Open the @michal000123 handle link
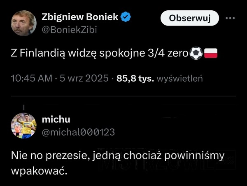The height and width of the screenshot is (186, 247). coord(79,132)
